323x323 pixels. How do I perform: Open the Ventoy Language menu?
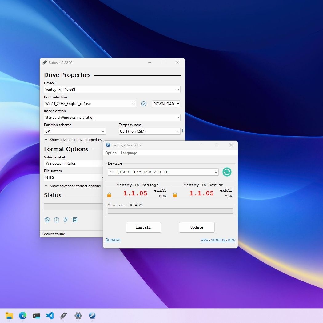point(129,153)
